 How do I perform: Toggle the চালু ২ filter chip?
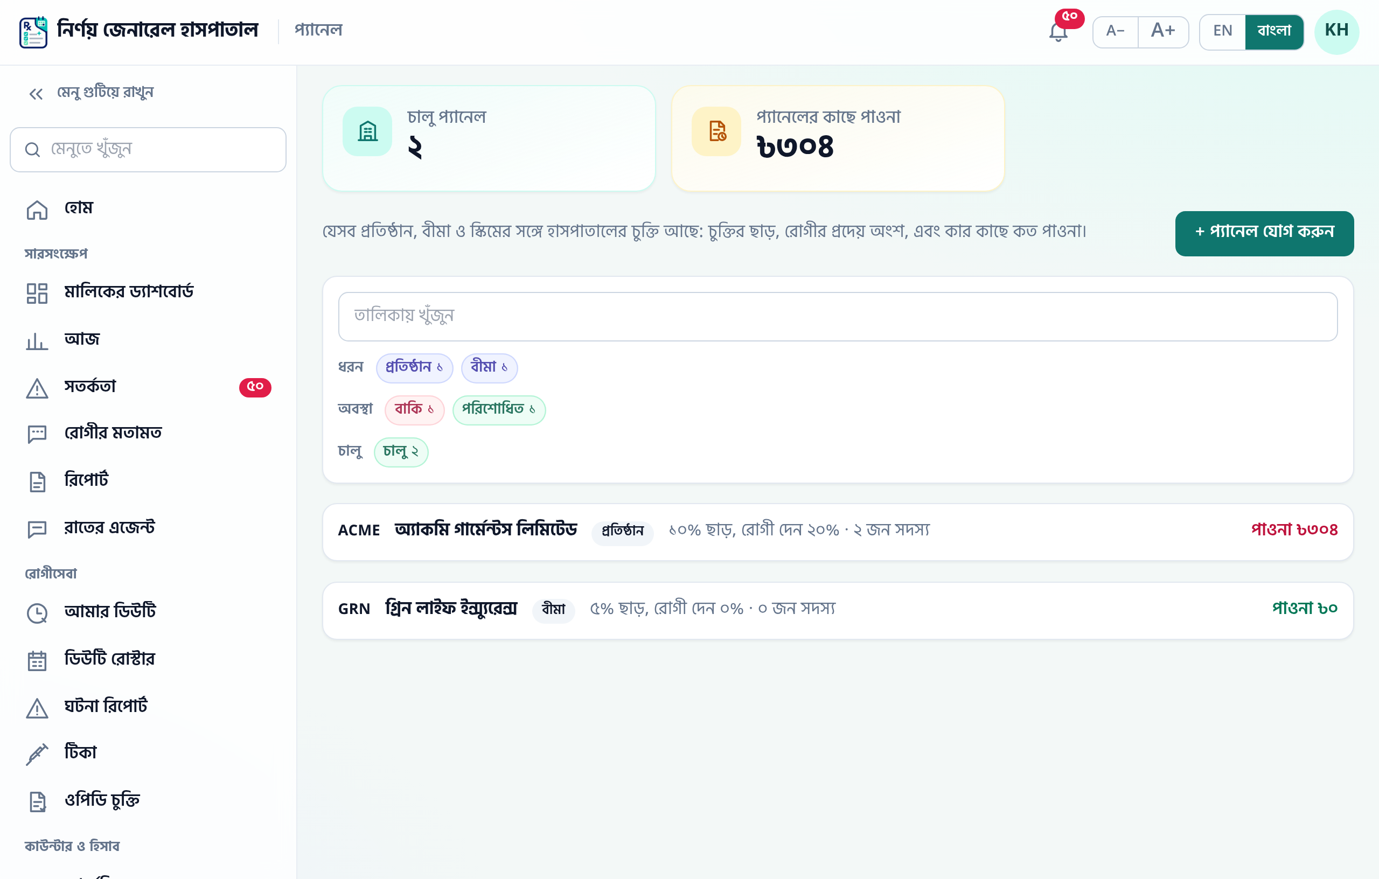[401, 452]
